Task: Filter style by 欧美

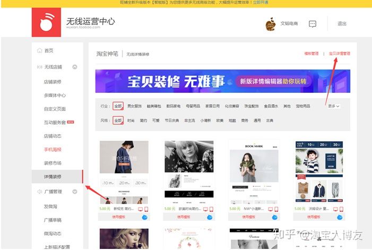Action: (x=220, y=120)
